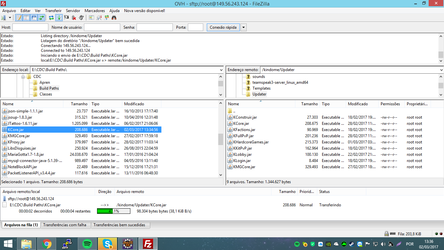Toggle the message log display

(19, 18)
